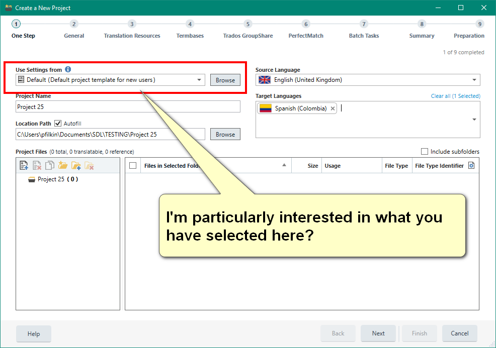Go to the Batch Tasks step
Viewport: 496px width, 348px height.
pos(363,29)
